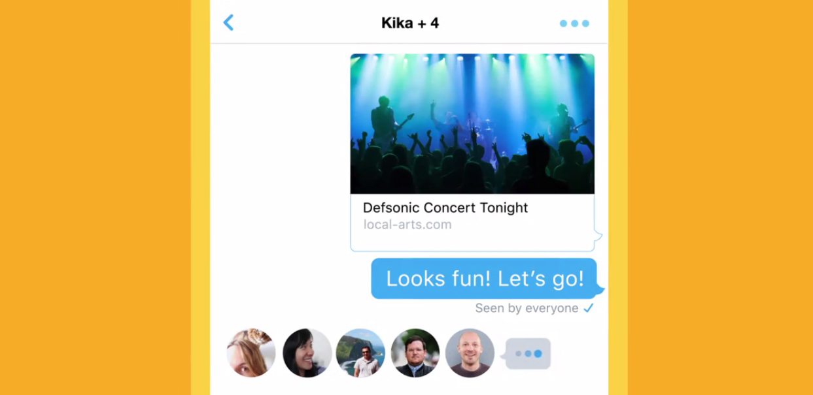The height and width of the screenshot is (395, 813).
Task: Tap the typing indicator bubble
Action: (527, 354)
